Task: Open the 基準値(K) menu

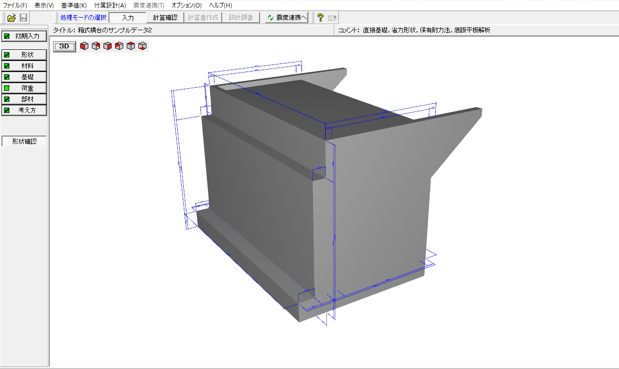Action: pyautogui.click(x=74, y=5)
